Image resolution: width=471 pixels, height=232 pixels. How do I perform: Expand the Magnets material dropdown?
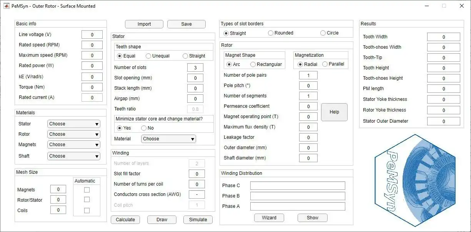point(73,145)
